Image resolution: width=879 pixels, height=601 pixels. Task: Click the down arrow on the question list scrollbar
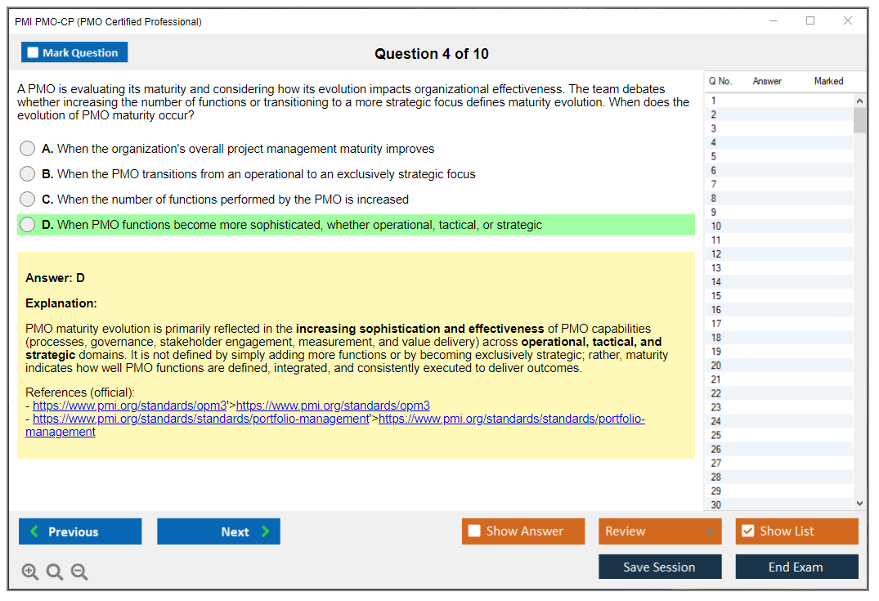(x=859, y=503)
